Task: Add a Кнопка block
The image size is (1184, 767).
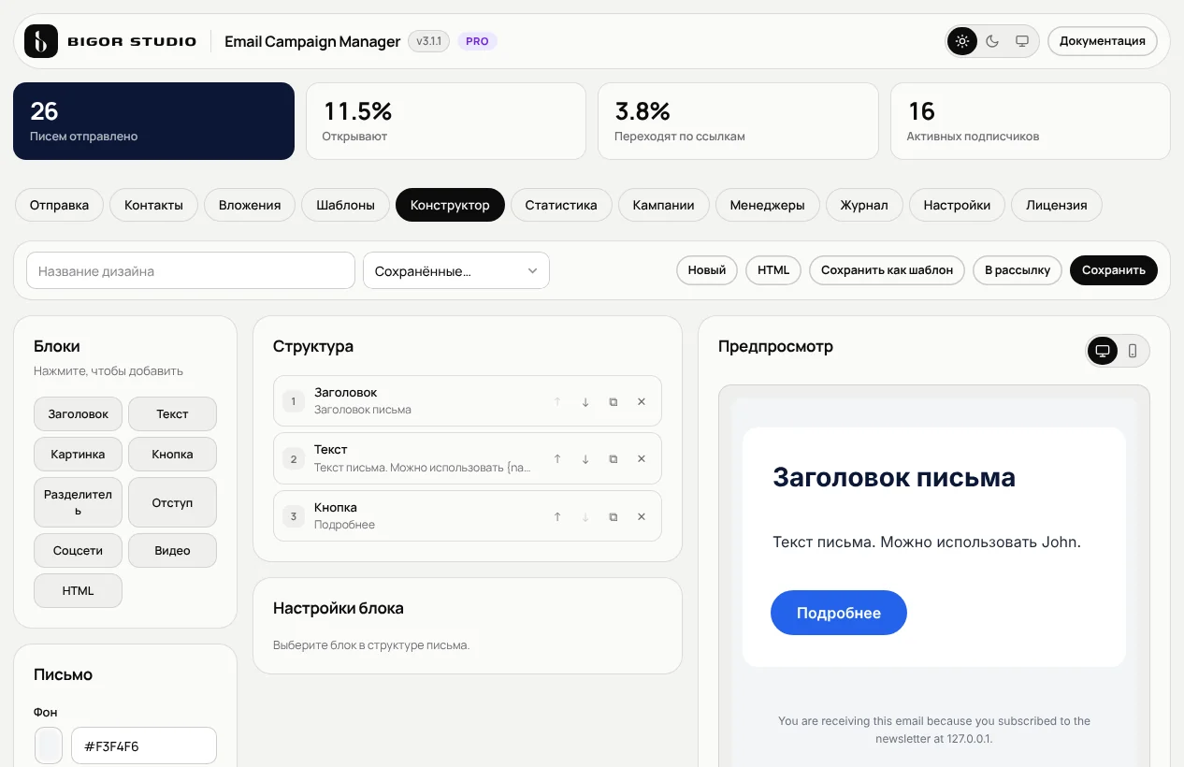Action: (x=172, y=454)
